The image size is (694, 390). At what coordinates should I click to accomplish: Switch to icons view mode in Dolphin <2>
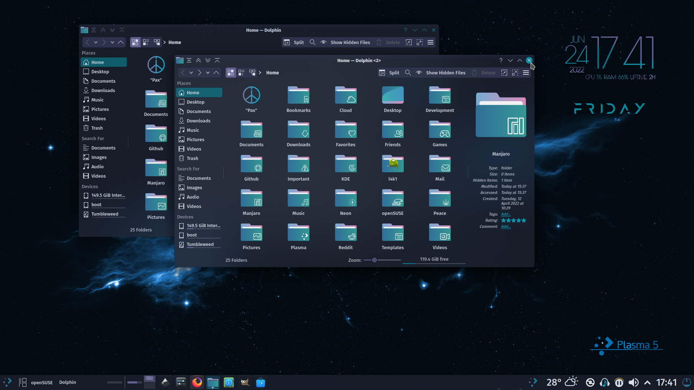pyautogui.click(x=231, y=73)
